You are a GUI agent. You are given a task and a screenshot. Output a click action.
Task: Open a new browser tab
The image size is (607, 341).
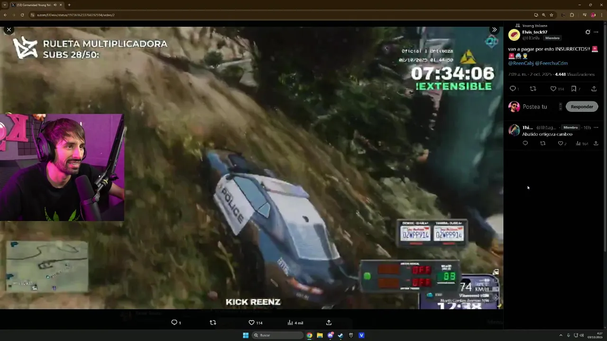[69, 5]
